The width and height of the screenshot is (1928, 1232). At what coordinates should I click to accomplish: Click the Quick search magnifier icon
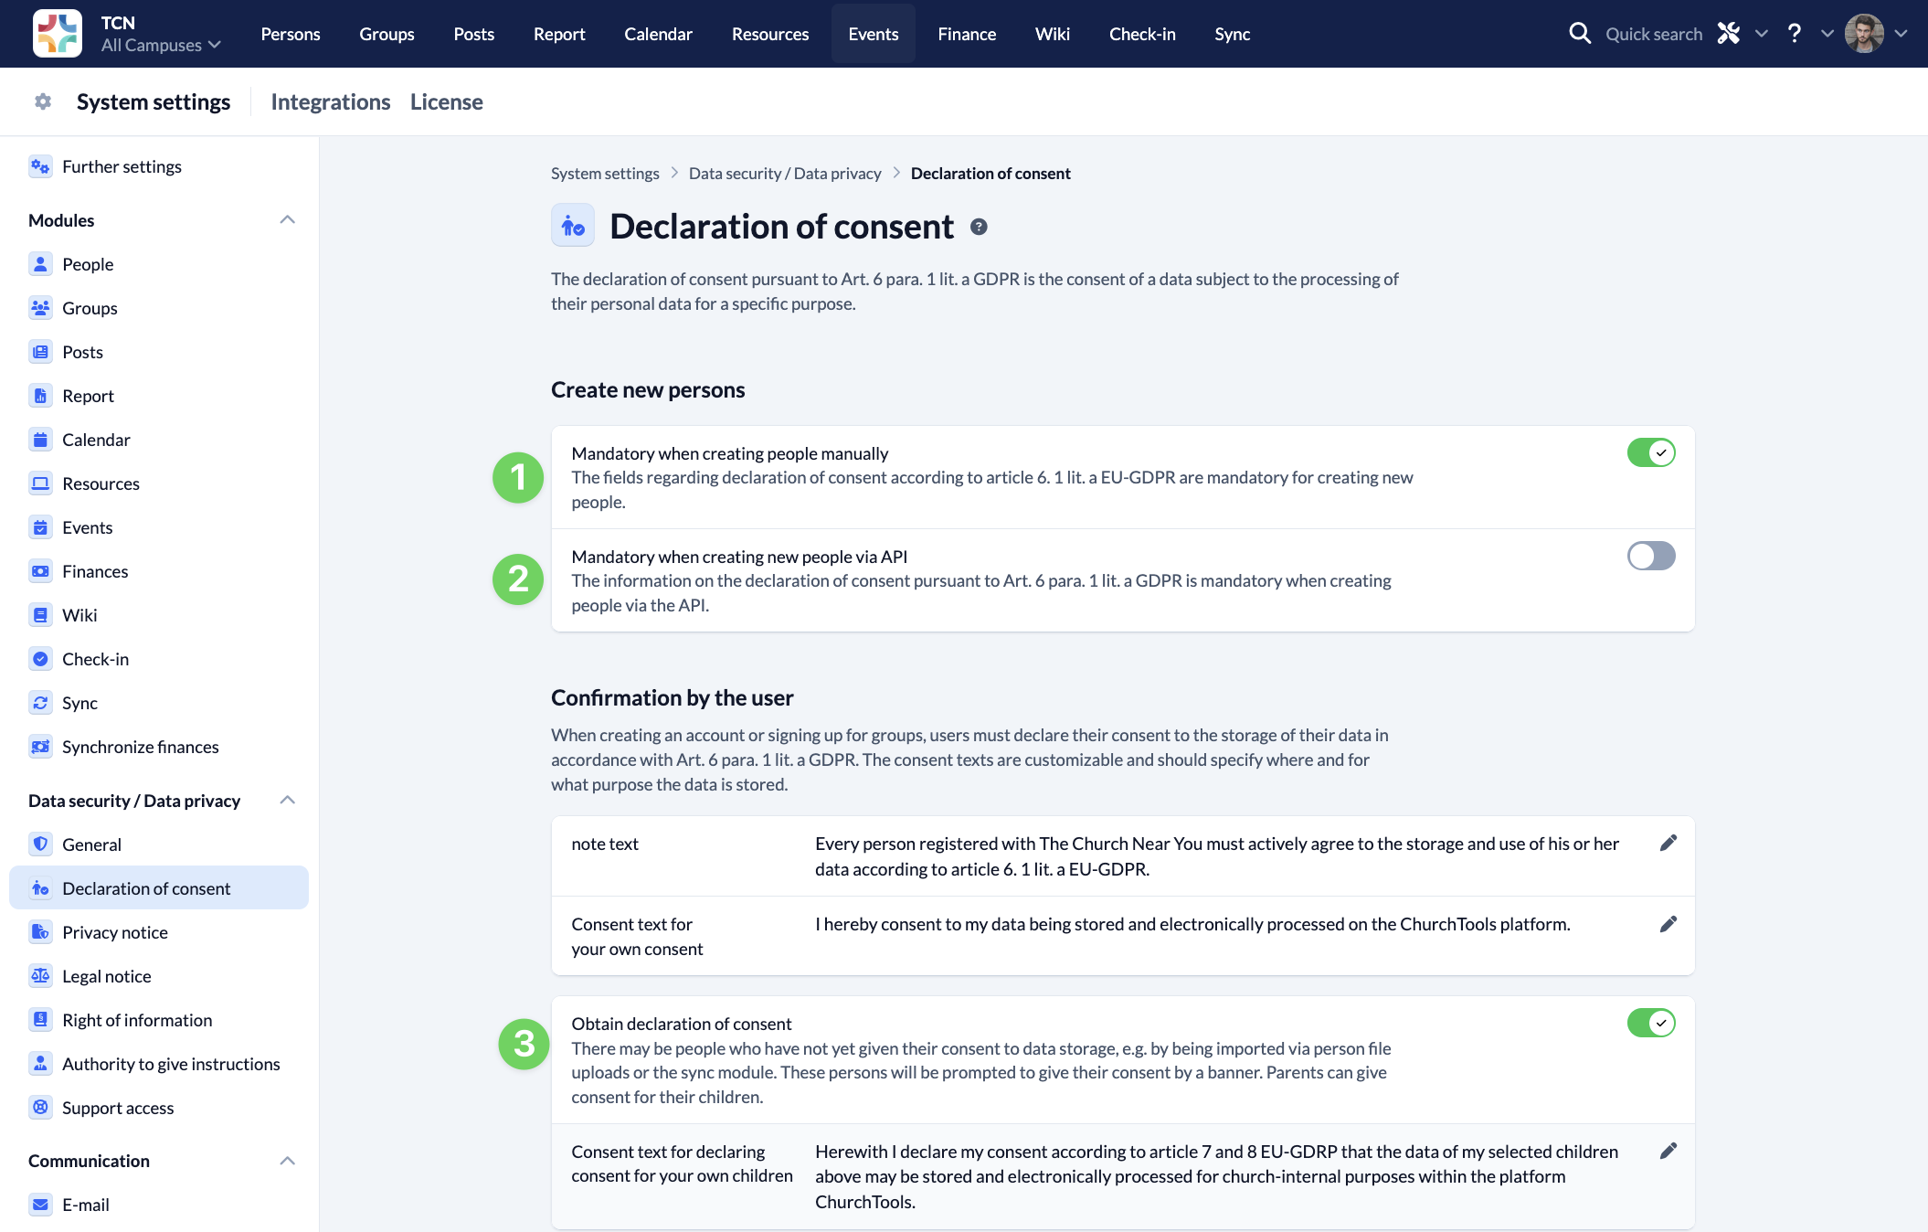1580,34
